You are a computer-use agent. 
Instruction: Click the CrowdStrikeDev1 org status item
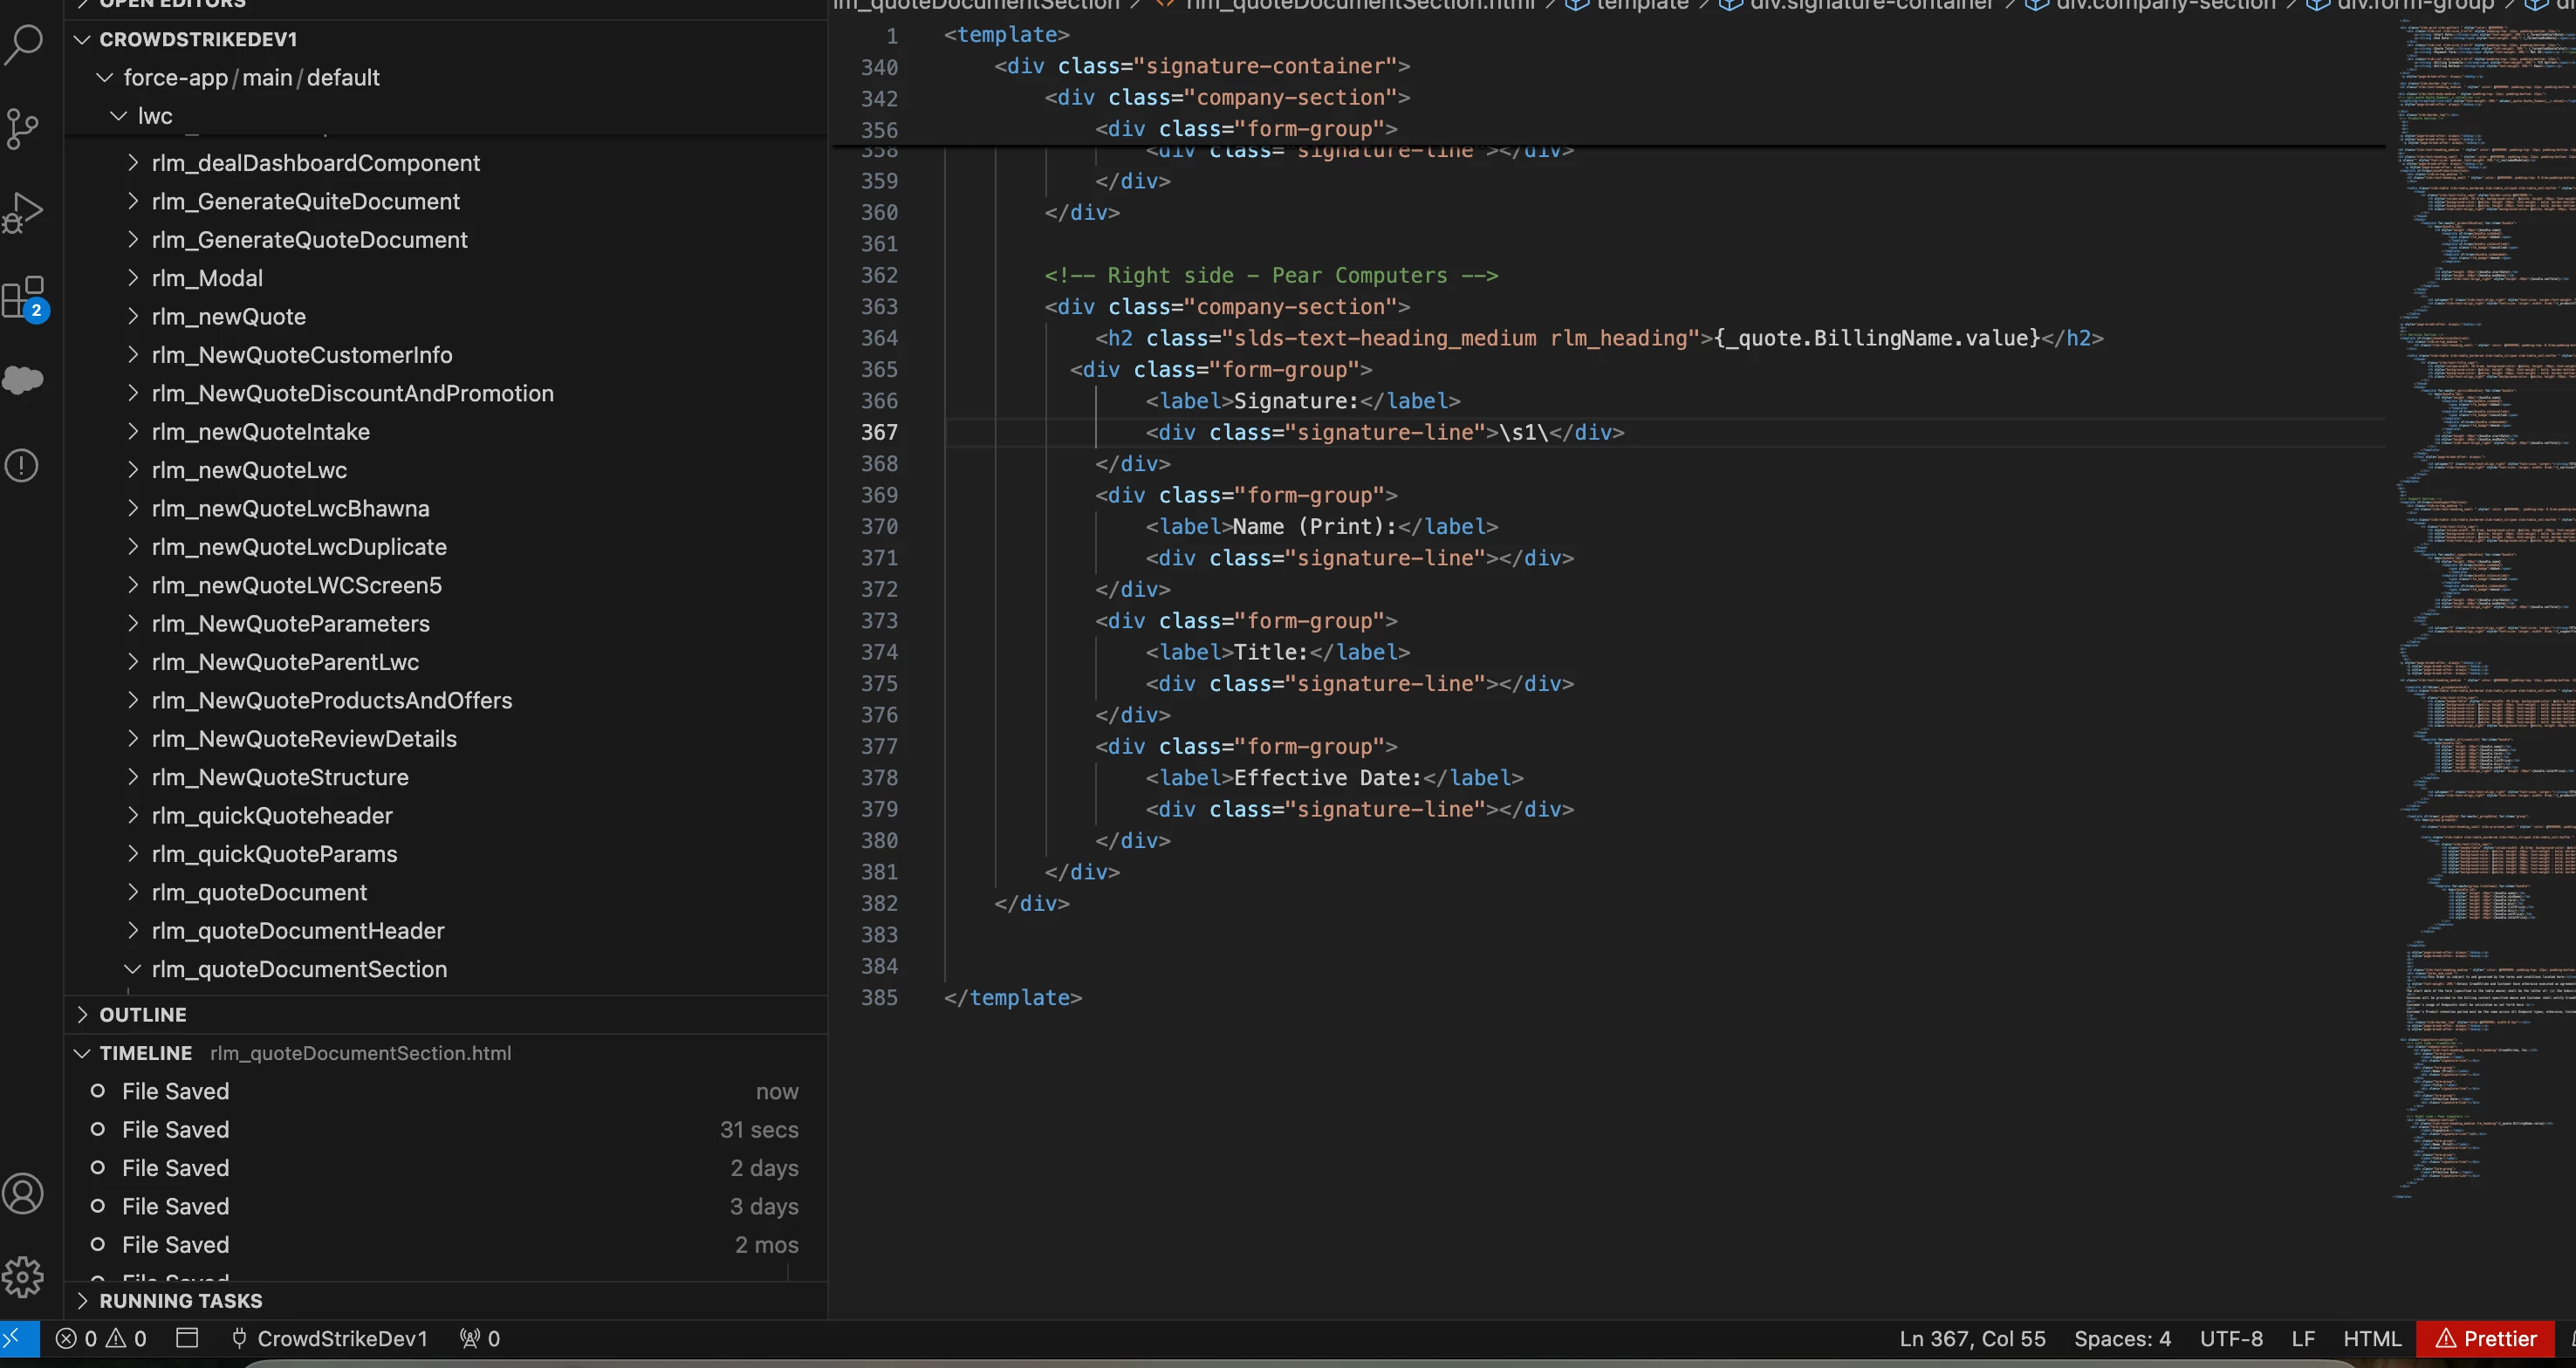click(330, 1339)
